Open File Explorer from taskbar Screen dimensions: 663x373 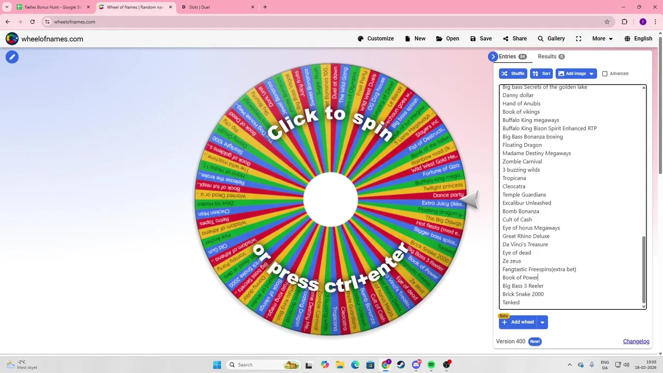point(339,365)
